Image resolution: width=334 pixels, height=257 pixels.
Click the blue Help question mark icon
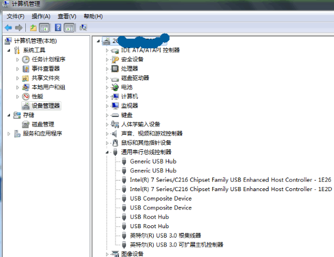(x=58, y=28)
